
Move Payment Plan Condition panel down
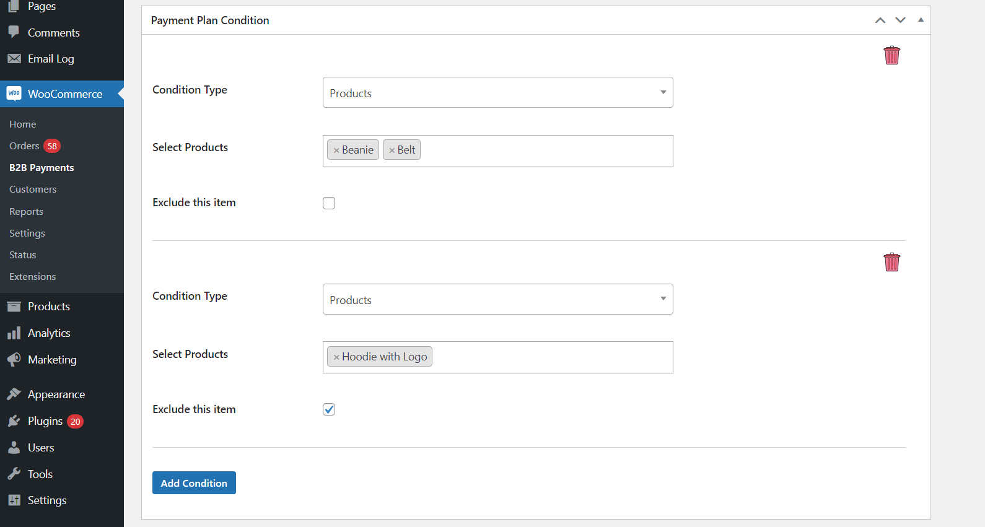coord(901,20)
